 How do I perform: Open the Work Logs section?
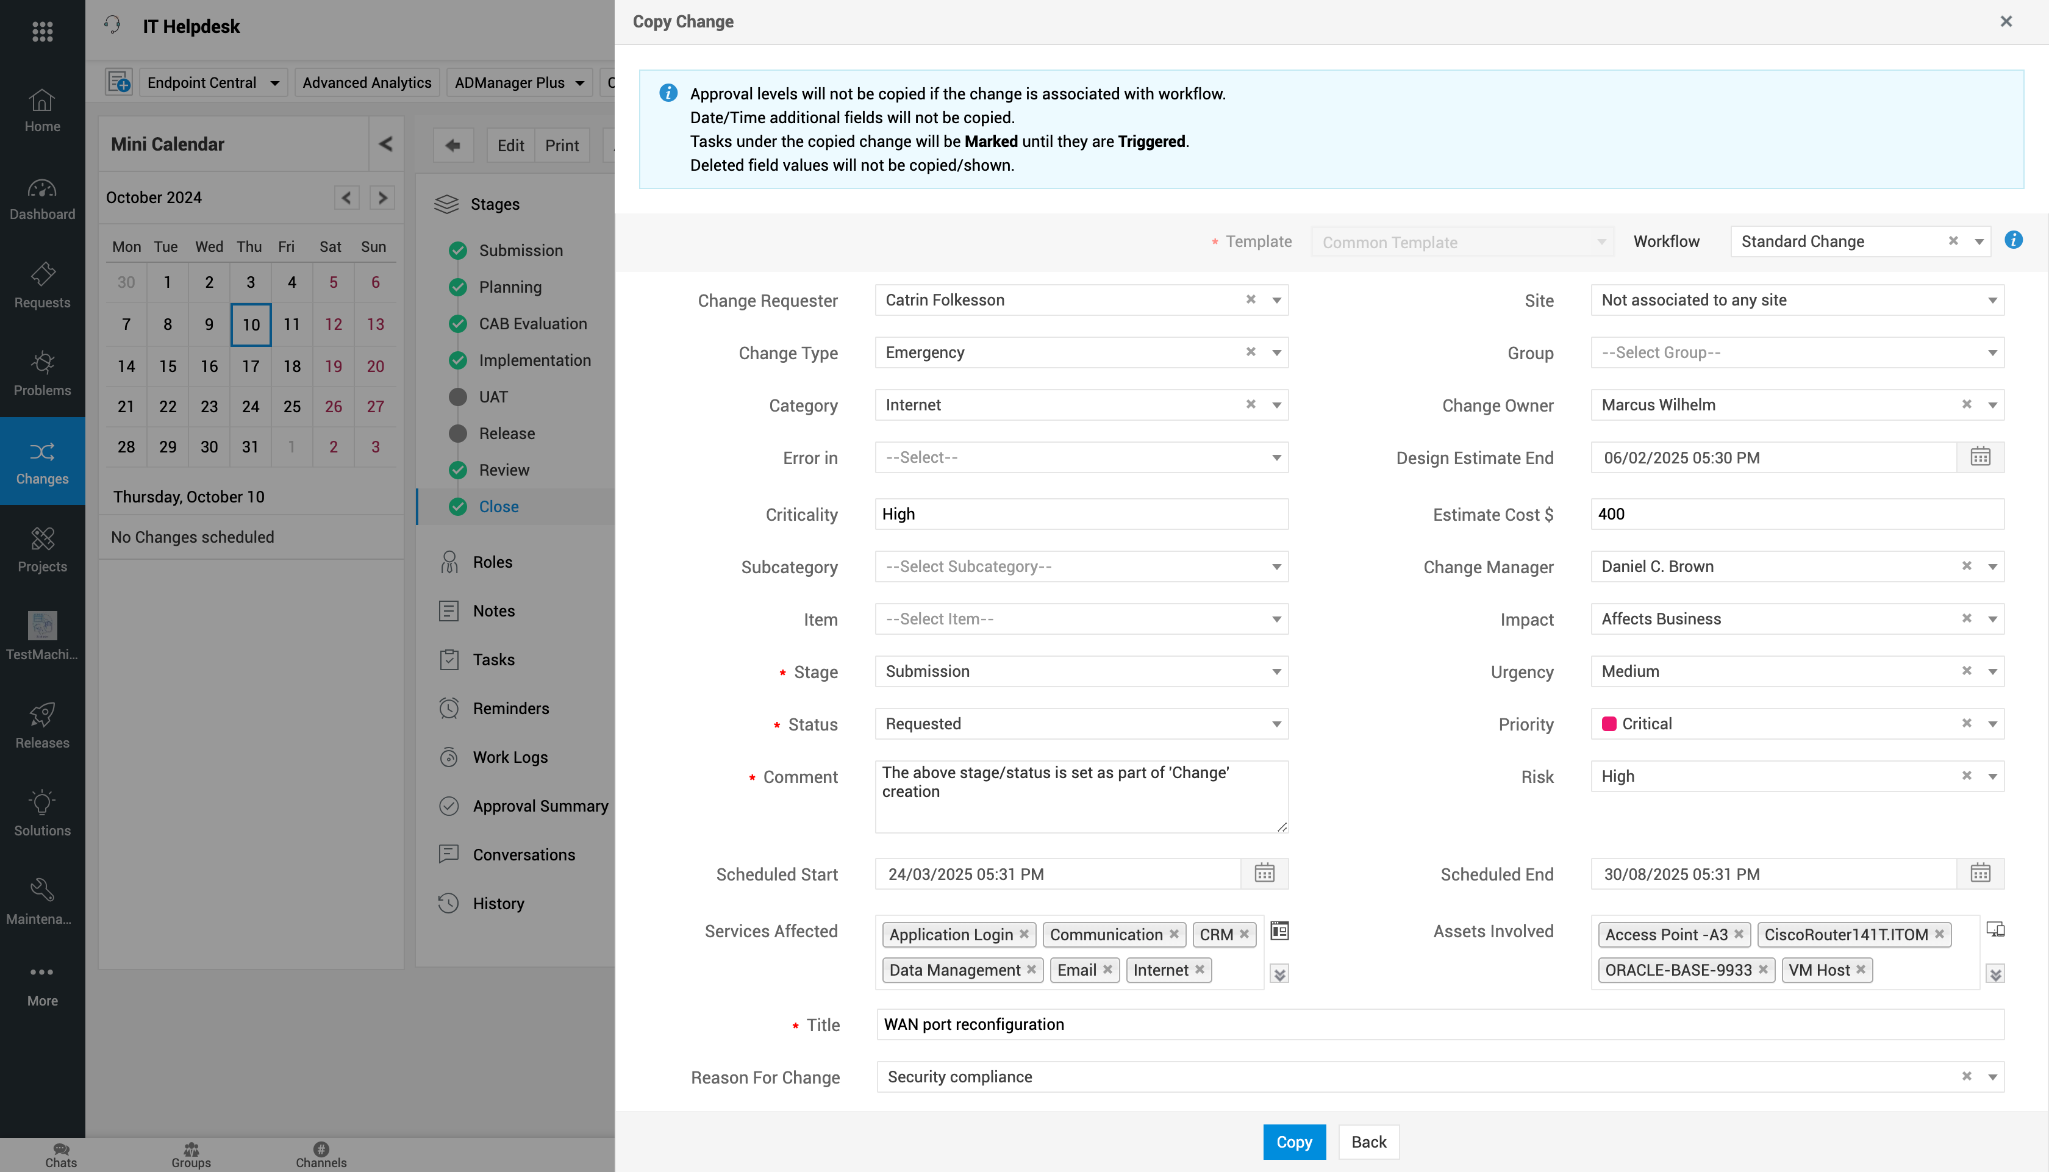pos(509,757)
